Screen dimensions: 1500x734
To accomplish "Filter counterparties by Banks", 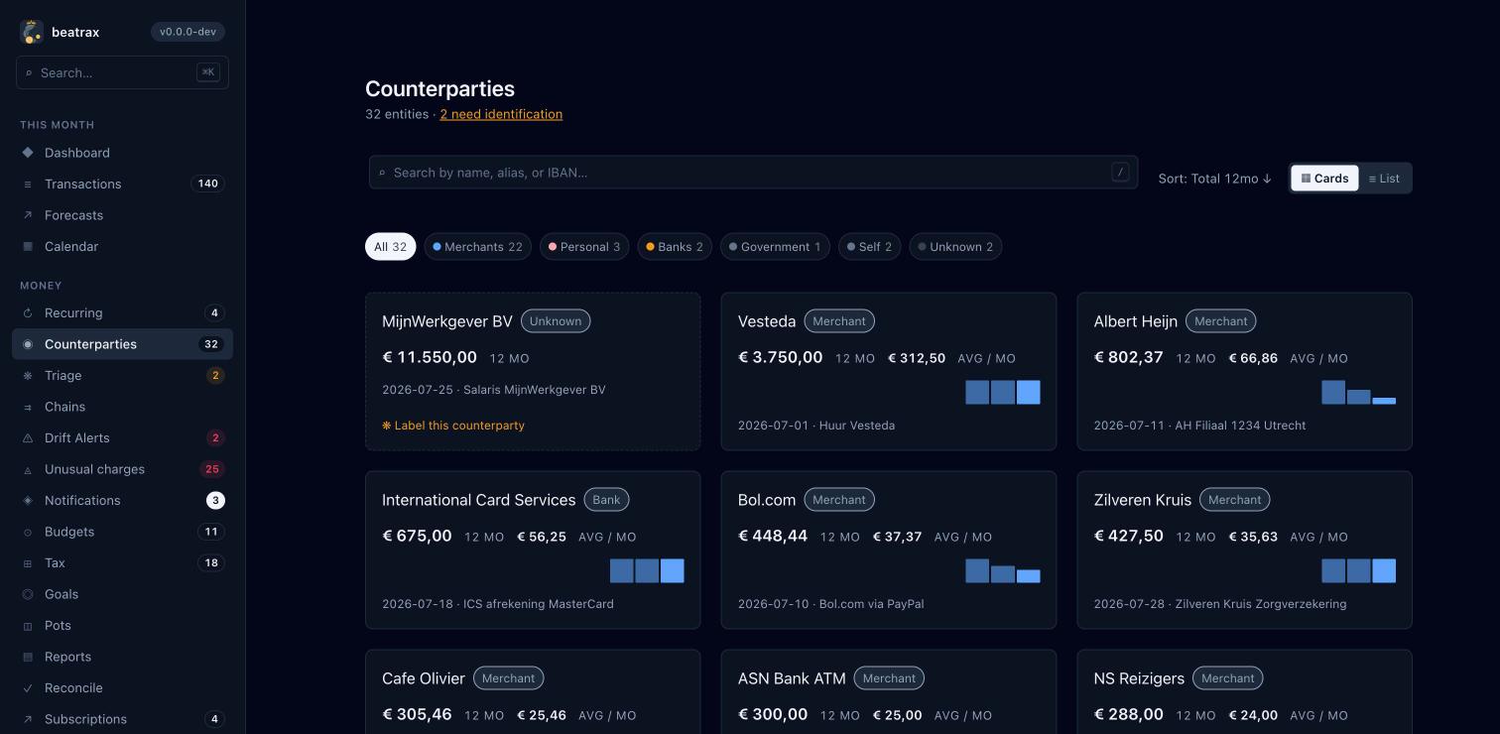I will 675,247.
